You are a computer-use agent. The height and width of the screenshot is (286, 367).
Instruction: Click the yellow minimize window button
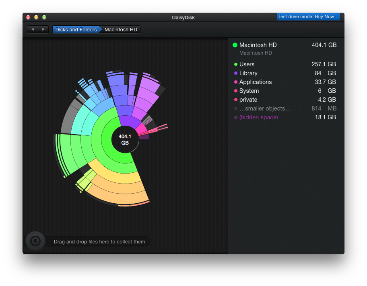36,17
